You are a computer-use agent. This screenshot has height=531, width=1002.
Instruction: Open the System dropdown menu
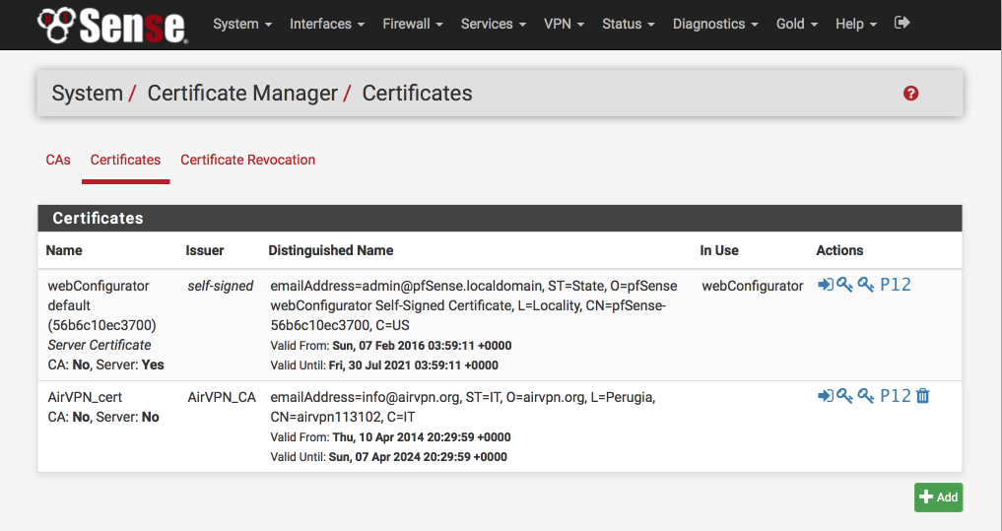(x=242, y=24)
